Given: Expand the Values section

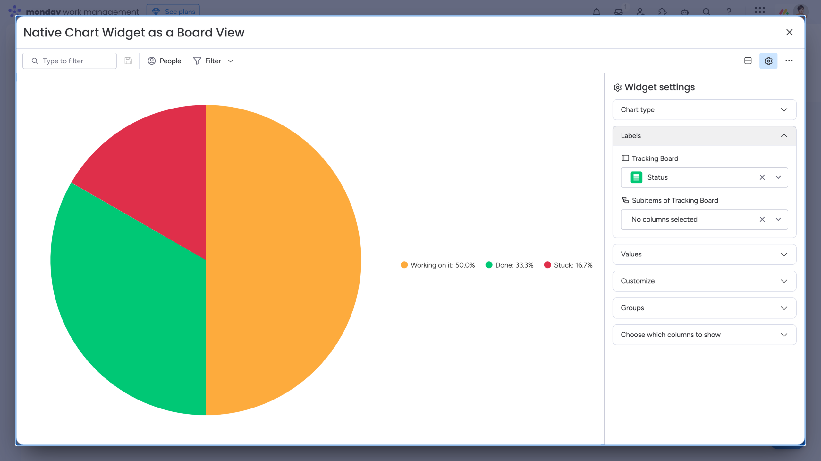Looking at the screenshot, I should (x=704, y=254).
